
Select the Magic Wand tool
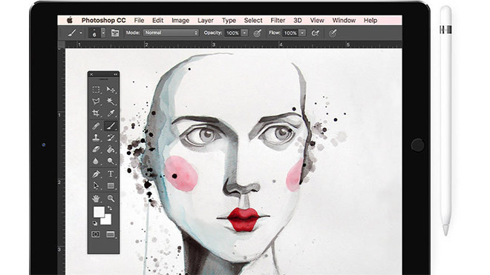tap(111, 101)
